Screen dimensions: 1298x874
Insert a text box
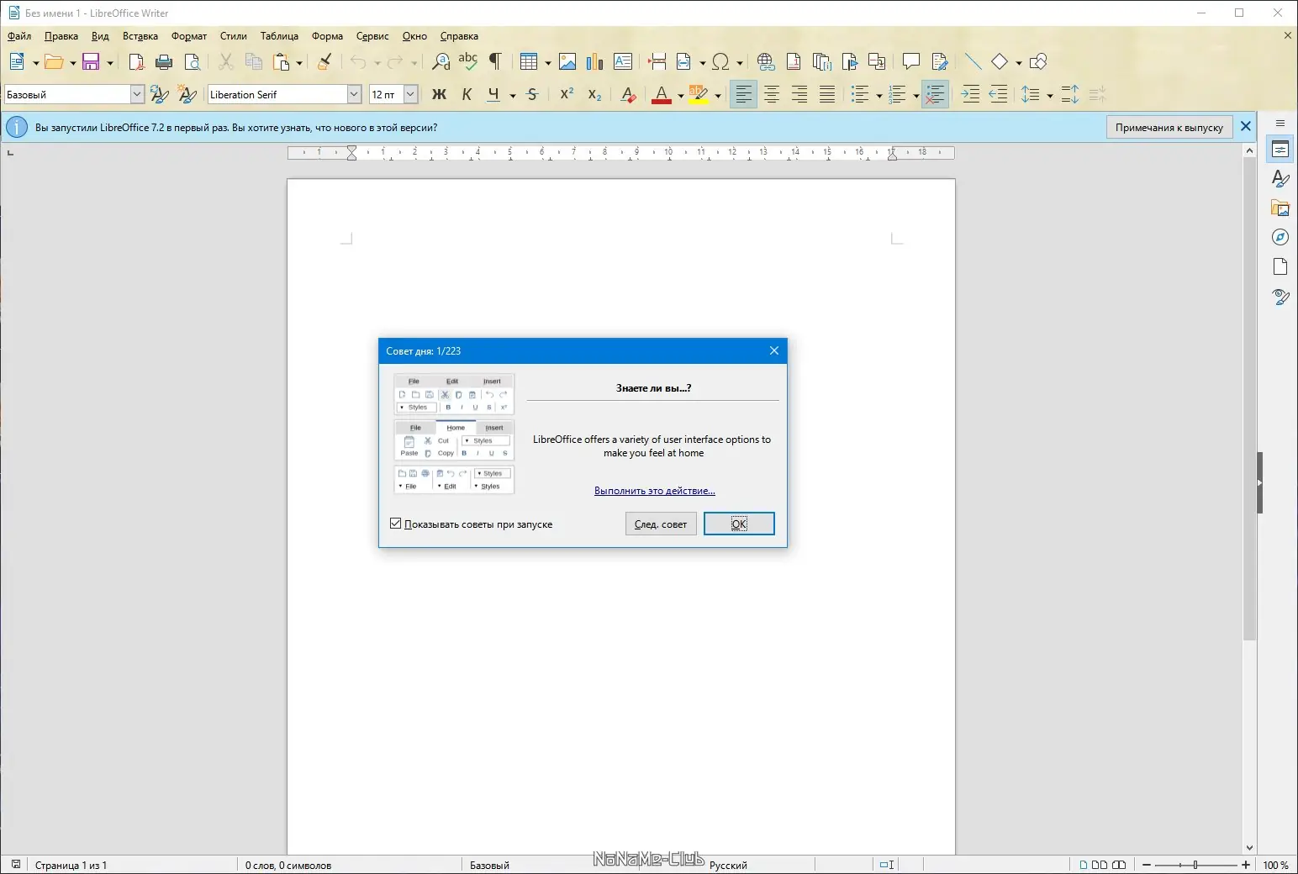pos(623,61)
